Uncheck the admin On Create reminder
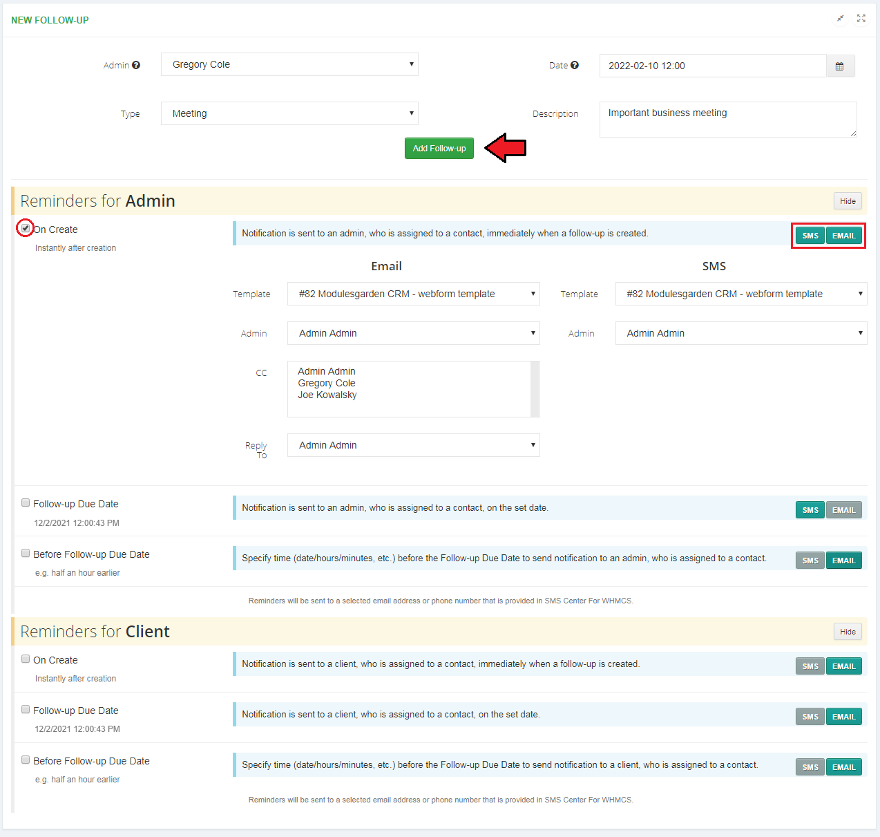 [26, 228]
